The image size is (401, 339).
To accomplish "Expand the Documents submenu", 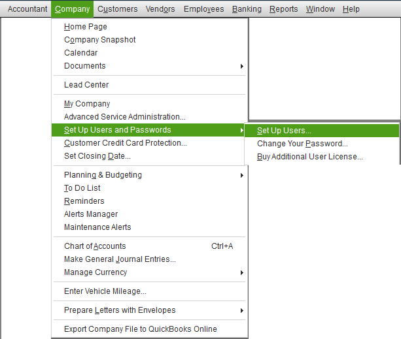I will (x=85, y=66).
